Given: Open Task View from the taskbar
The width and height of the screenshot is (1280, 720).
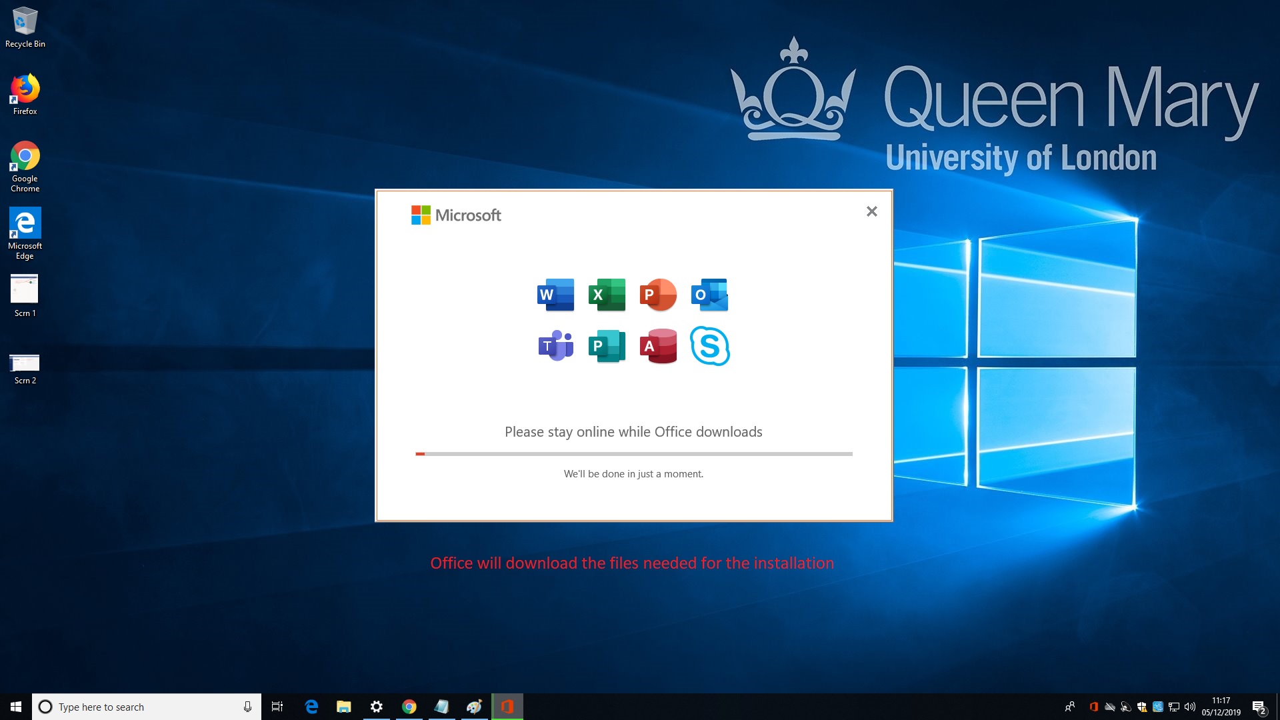Looking at the screenshot, I should pos(277,707).
